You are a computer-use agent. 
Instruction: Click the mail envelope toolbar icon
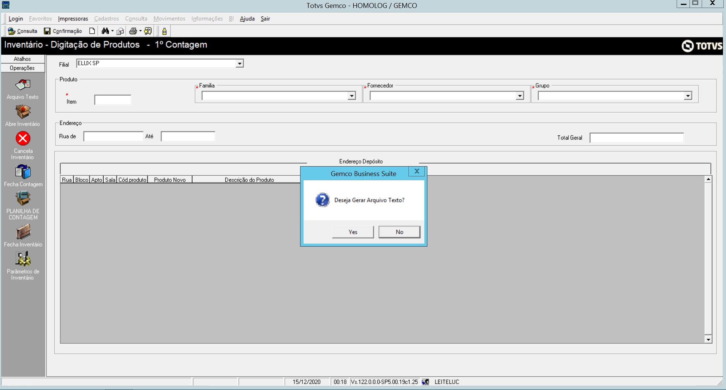click(x=120, y=31)
